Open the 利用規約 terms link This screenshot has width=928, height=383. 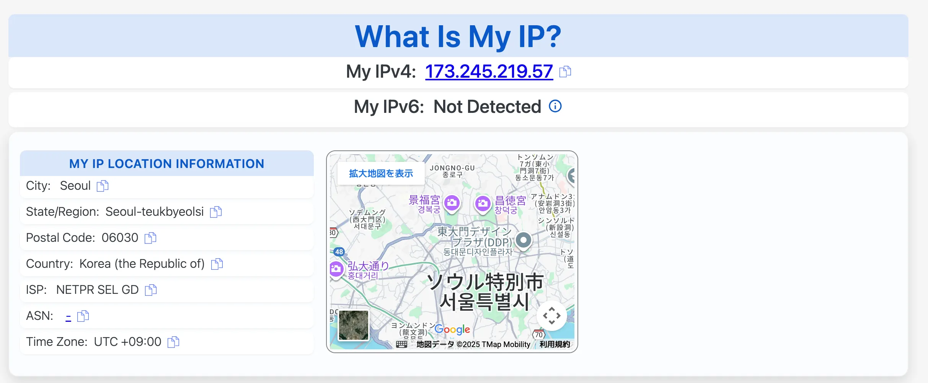pos(554,344)
